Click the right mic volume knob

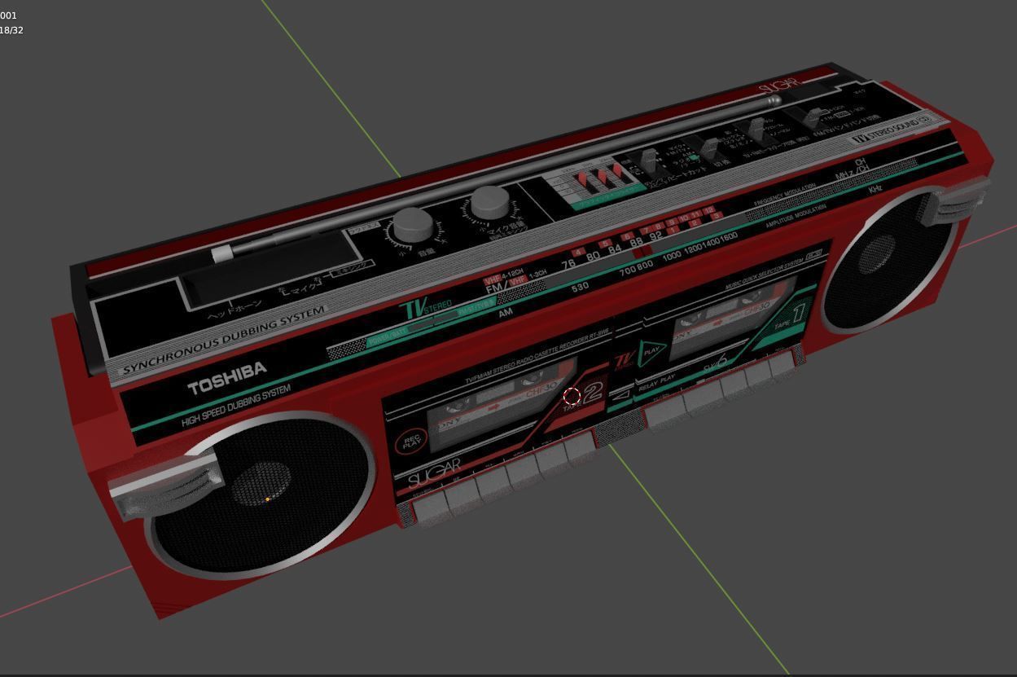point(489,203)
